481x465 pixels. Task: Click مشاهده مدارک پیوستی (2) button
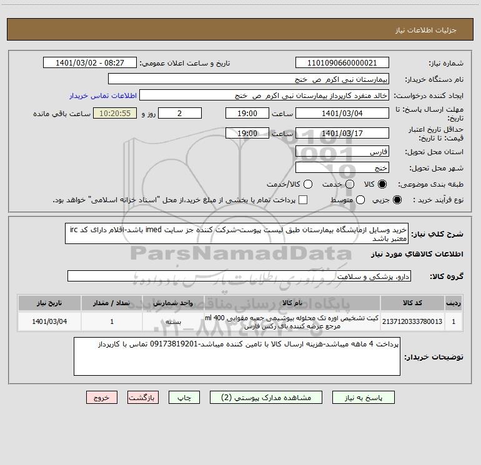tap(266, 398)
